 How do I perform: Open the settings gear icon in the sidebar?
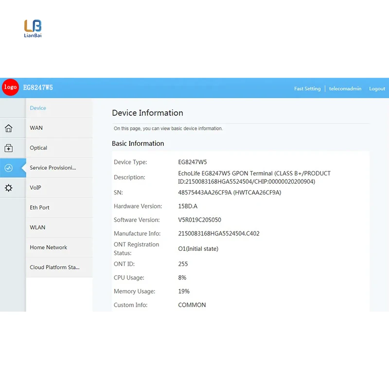8,188
